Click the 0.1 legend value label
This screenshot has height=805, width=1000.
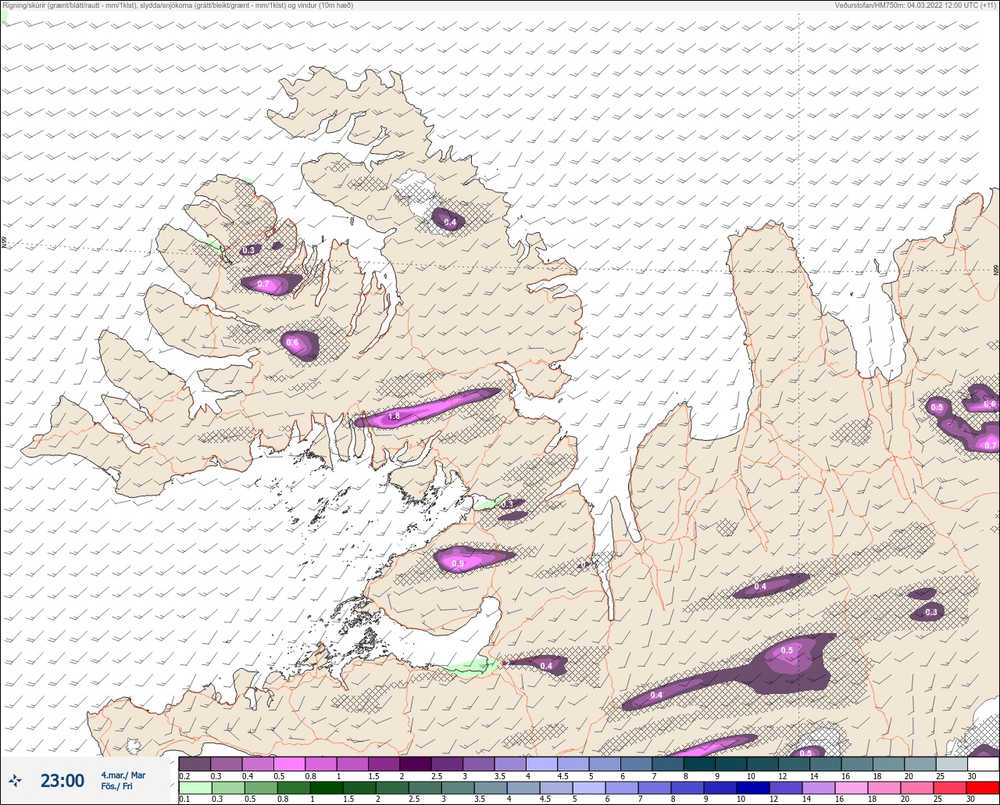(184, 799)
